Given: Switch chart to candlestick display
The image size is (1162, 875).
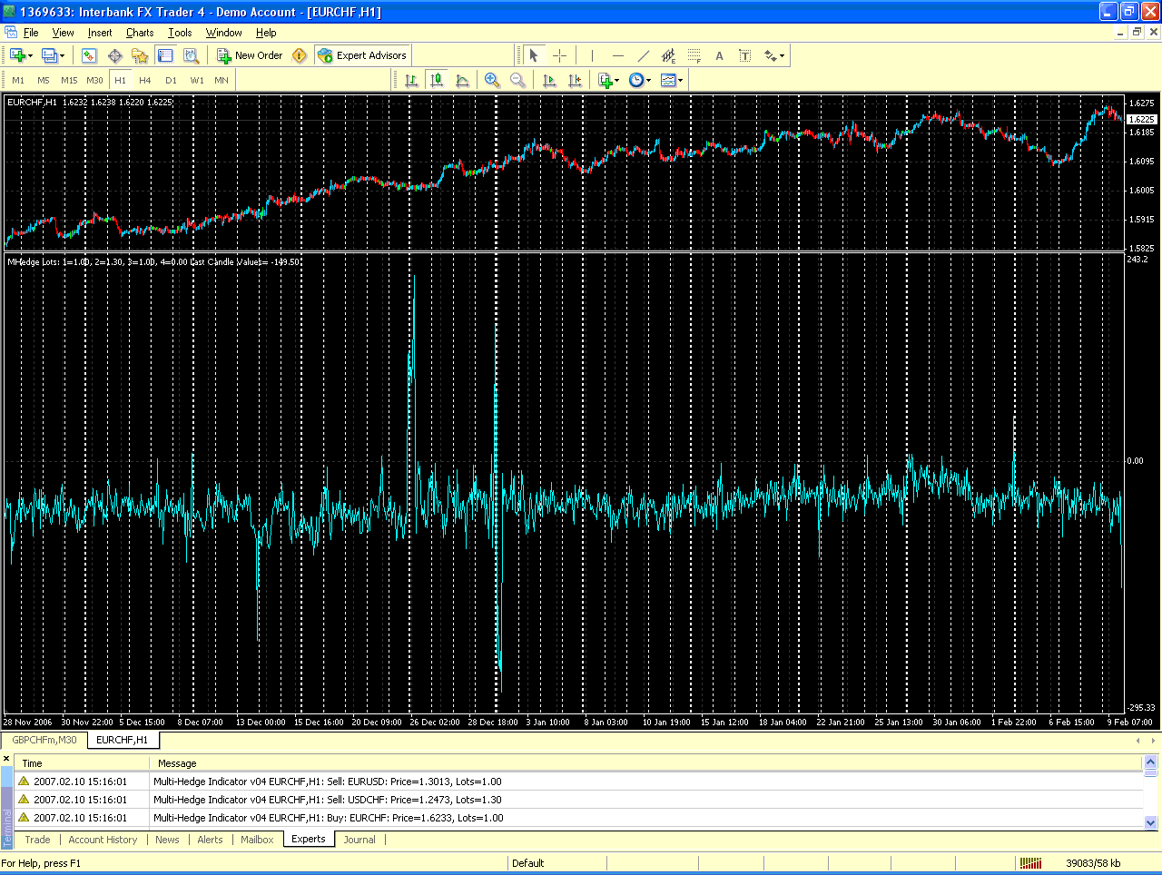Looking at the screenshot, I should [437, 80].
